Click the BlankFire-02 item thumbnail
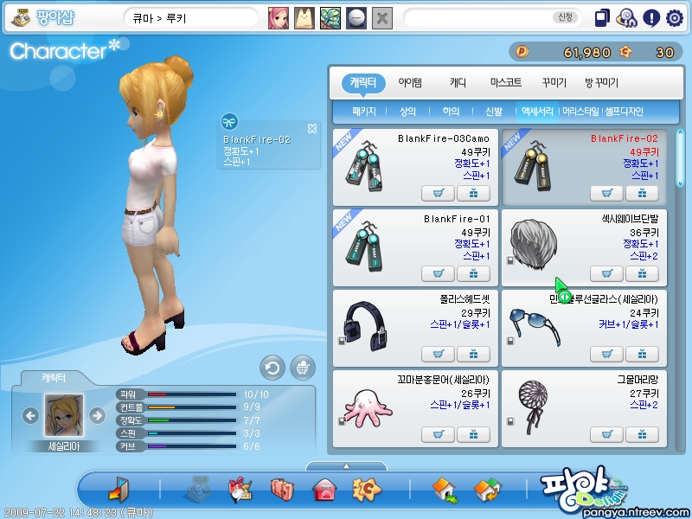692x519 pixels. (534, 166)
